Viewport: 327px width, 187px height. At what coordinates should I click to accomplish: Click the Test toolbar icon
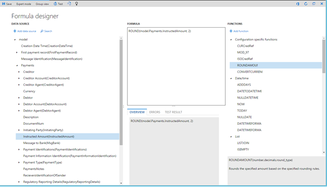[55, 4]
